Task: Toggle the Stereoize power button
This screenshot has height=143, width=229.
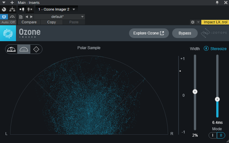Action: [206, 49]
